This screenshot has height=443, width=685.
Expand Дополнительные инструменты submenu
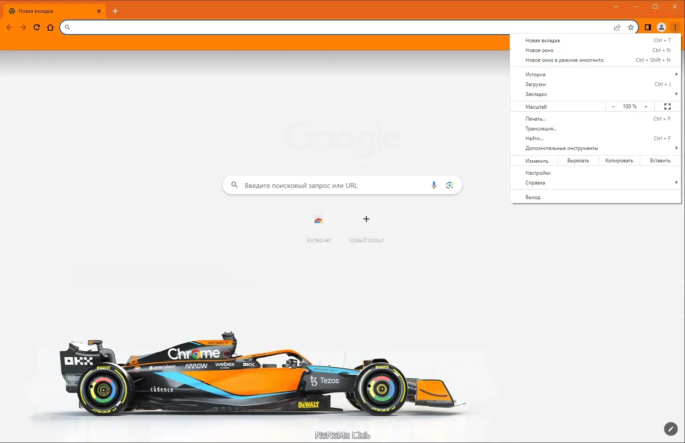tap(595, 148)
